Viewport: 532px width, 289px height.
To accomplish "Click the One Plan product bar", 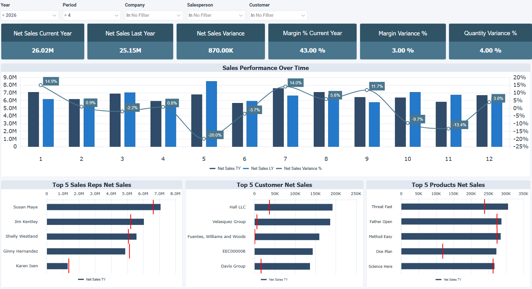I will pyautogui.click(x=449, y=251).
